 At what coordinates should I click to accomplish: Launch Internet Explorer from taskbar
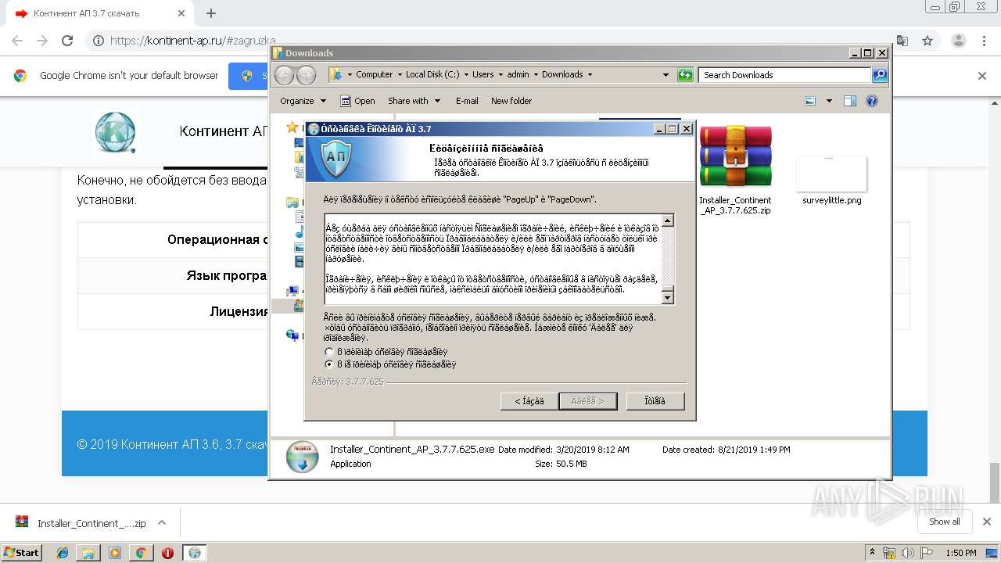(x=63, y=553)
